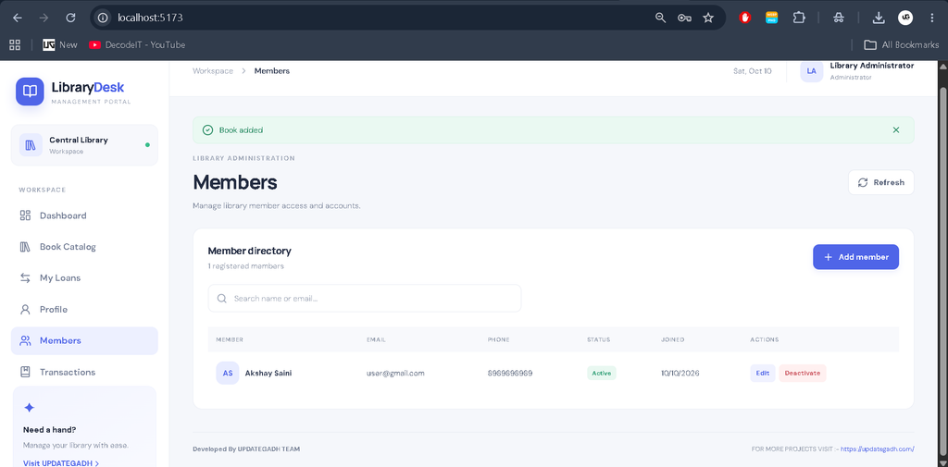
Task: Click the Transactions book icon
Action: tap(25, 372)
